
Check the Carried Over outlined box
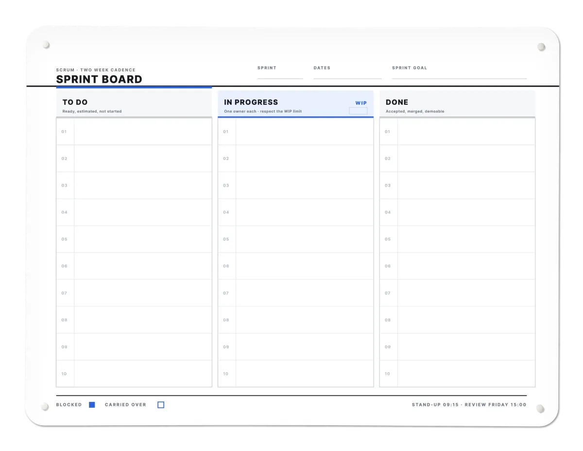pos(161,404)
